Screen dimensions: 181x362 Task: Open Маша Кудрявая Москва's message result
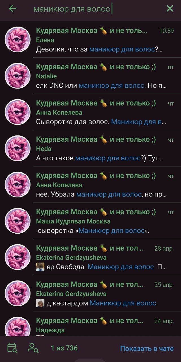click(90, 221)
